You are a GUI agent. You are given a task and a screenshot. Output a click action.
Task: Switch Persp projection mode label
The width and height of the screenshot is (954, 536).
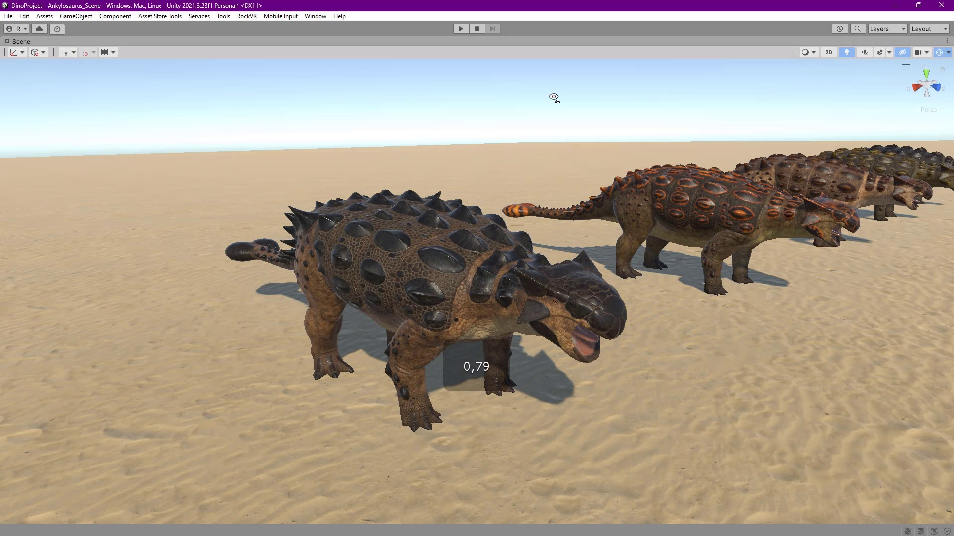pos(928,110)
